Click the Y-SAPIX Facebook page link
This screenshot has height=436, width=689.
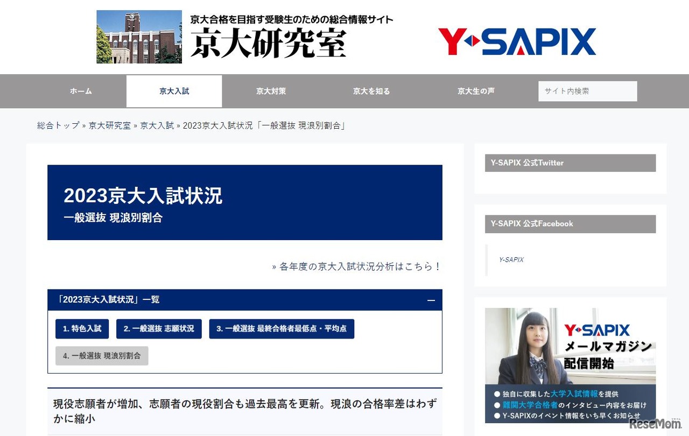tap(511, 259)
